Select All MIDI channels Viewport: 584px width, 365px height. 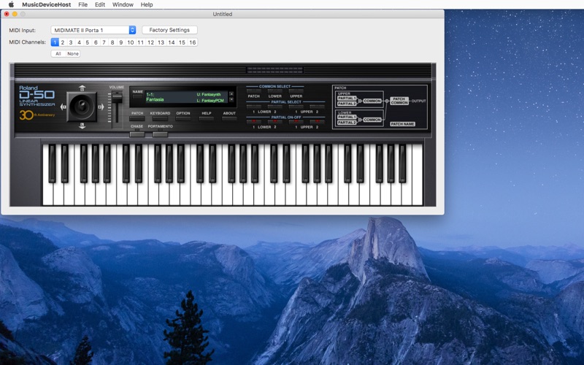pos(58,53)
